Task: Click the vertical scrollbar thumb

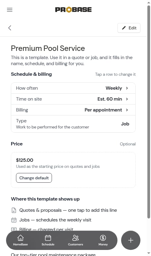Action: click(149, 112)
